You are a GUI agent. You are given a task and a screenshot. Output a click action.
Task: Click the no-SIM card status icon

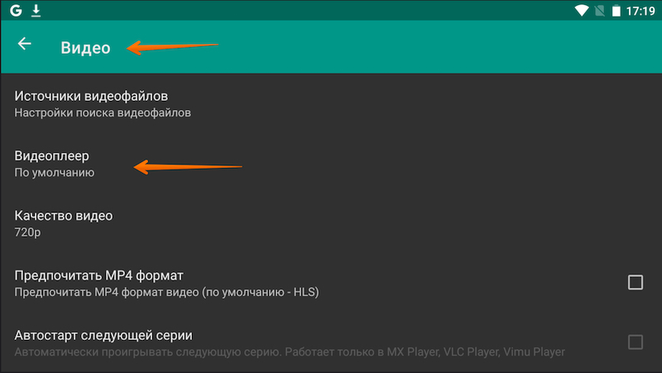600,12
